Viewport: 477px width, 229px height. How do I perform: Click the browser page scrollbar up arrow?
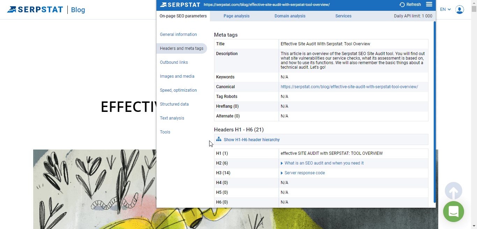[x=474, y=3]
